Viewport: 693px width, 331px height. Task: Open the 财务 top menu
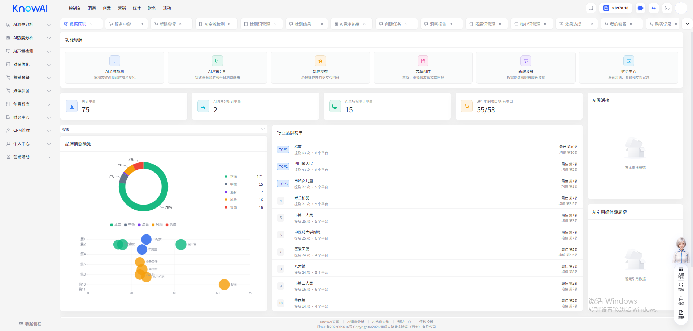[152, 8]
